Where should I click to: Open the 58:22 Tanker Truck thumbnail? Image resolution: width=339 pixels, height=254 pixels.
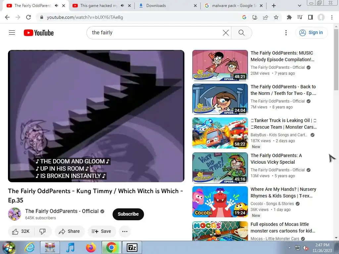(x=220, y=133)
